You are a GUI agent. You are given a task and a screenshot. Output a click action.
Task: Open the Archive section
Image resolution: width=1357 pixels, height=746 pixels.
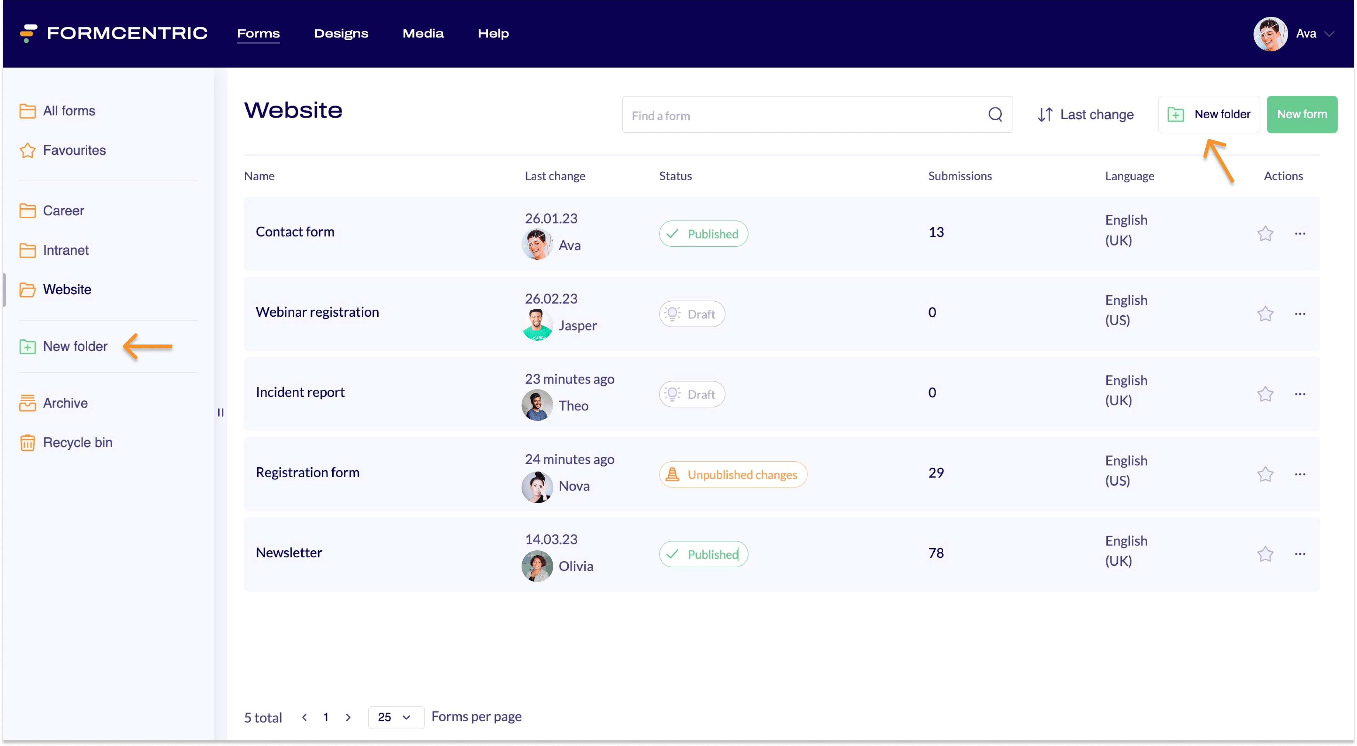tap(65, 403)
